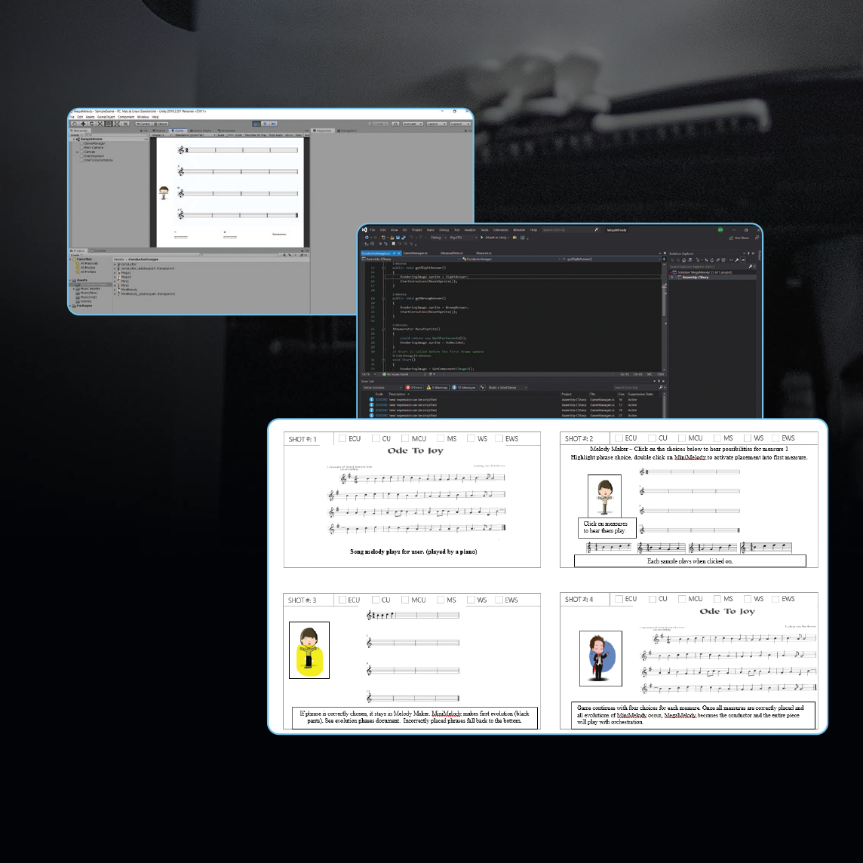Click the yellow MiniMelody image in Shot 3

tap(309, 650)
